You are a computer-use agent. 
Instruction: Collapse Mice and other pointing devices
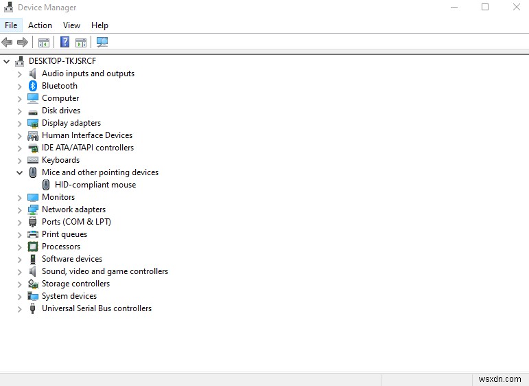[20, 172]
